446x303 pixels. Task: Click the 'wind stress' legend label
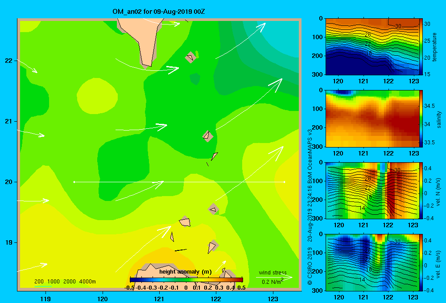click(x=273, y=273)
